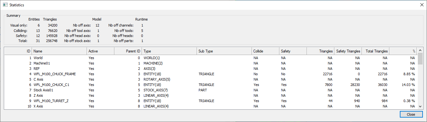
Task: Close the Statistics window with X
Action: (x=422, y=5)
